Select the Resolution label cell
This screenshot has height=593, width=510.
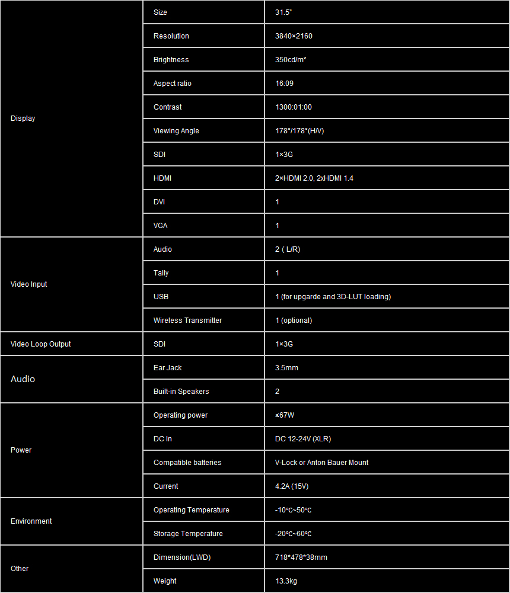[x=171, y=36]
